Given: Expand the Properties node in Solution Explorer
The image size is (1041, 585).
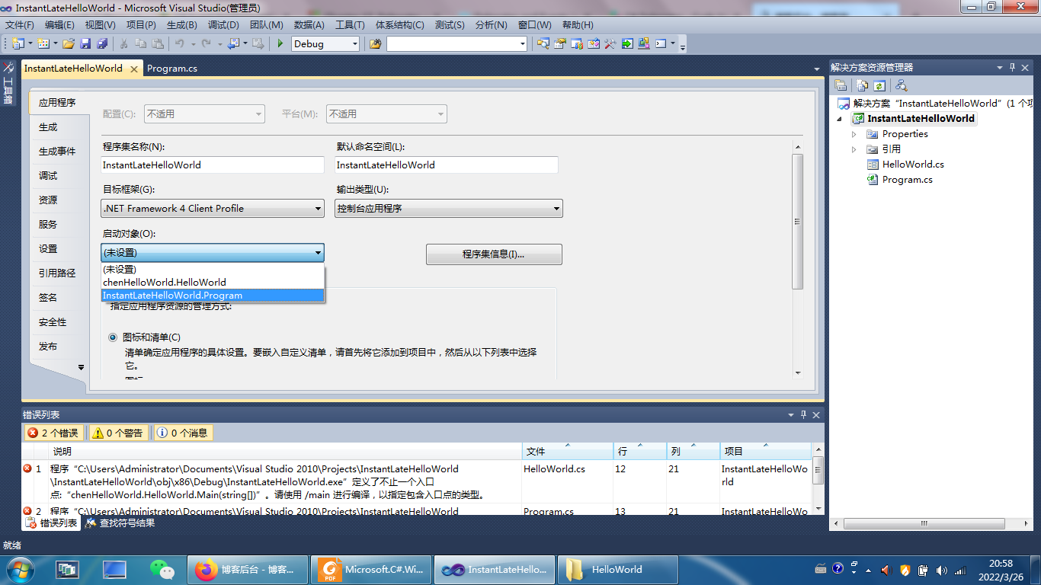Looking at the screenshot, I should point(854,134).
